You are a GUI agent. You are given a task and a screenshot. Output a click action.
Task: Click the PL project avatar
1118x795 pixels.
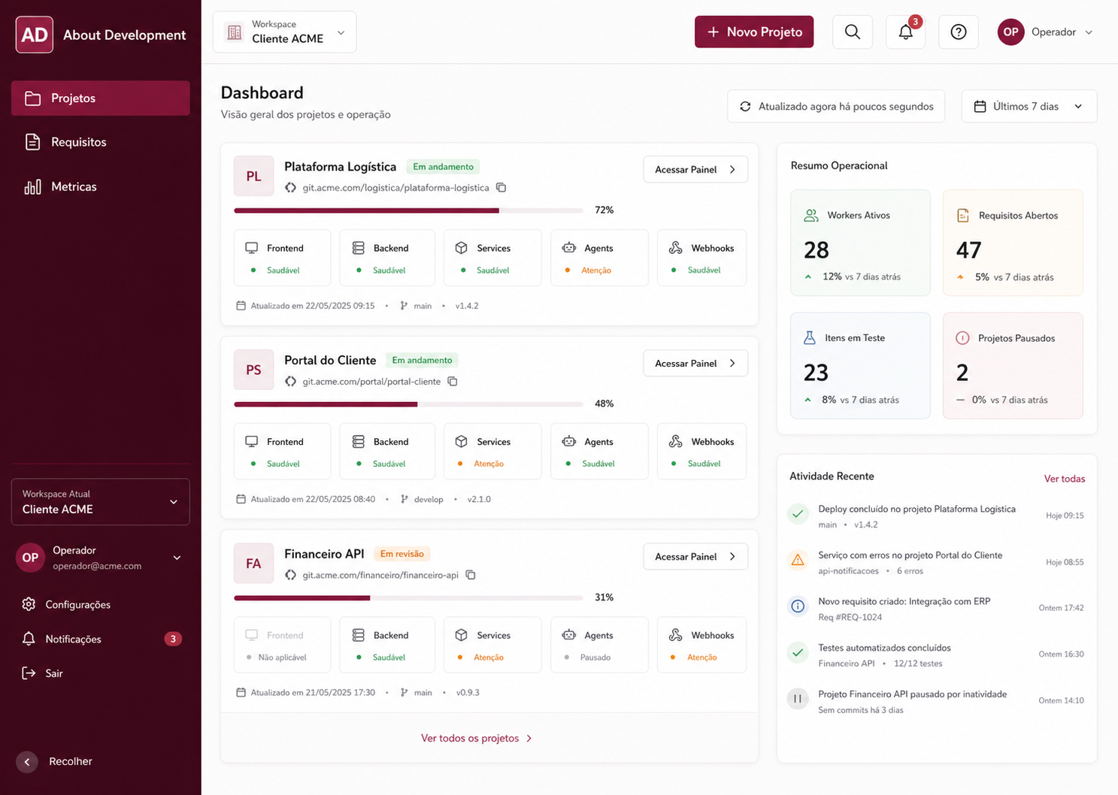point(253,176)
